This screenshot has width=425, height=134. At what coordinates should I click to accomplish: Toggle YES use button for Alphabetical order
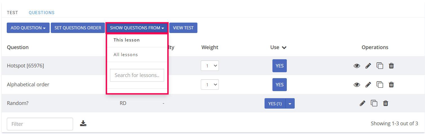pyautogui.click(x=279, y=85)
